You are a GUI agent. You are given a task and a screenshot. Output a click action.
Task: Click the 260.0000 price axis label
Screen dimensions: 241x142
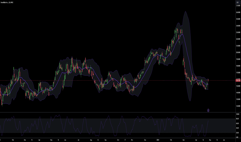tap(238, 12)
